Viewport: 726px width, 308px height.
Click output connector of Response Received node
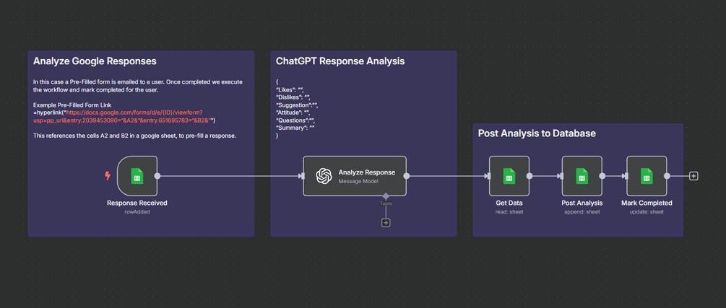point(157,176)
